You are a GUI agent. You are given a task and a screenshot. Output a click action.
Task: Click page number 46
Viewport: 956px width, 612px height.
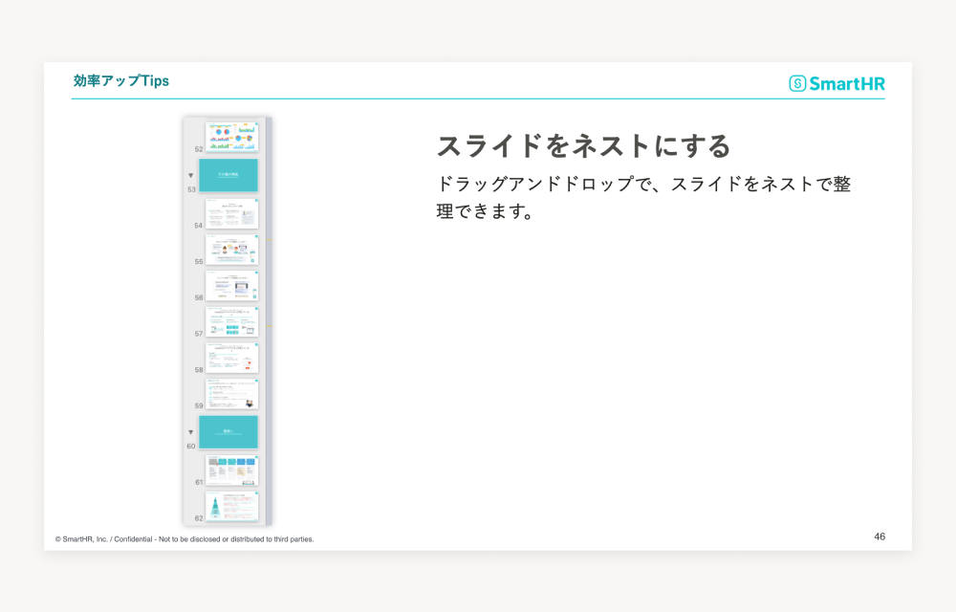(x=880, y=536)
